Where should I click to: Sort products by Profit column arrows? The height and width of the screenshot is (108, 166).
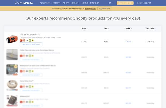click(131, 29)
